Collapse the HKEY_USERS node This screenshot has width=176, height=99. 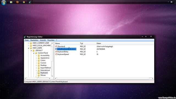[x=29, y=48]
